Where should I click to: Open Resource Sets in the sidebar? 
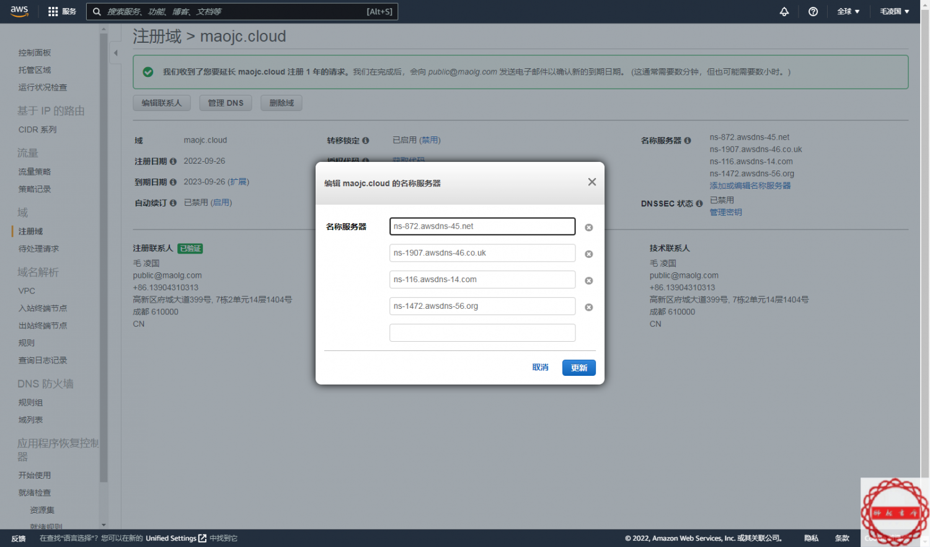(42, 510)
